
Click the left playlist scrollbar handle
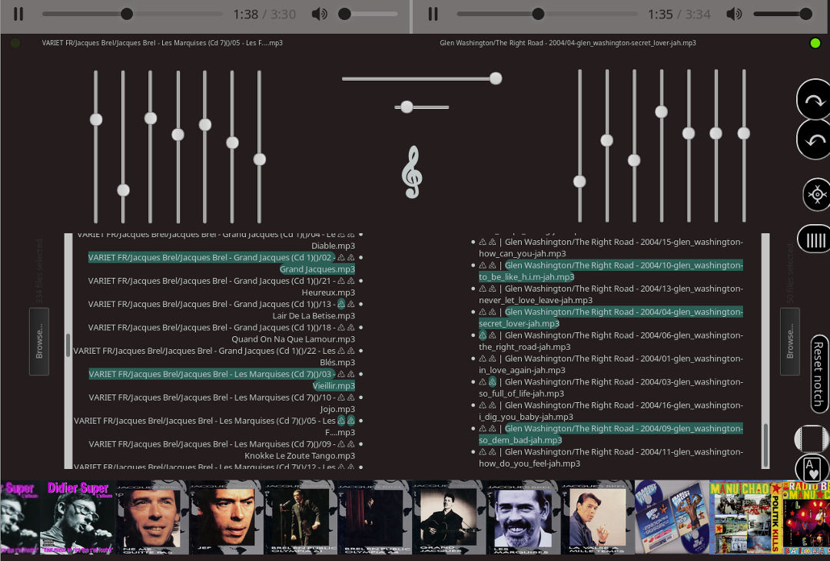[68, 345]
